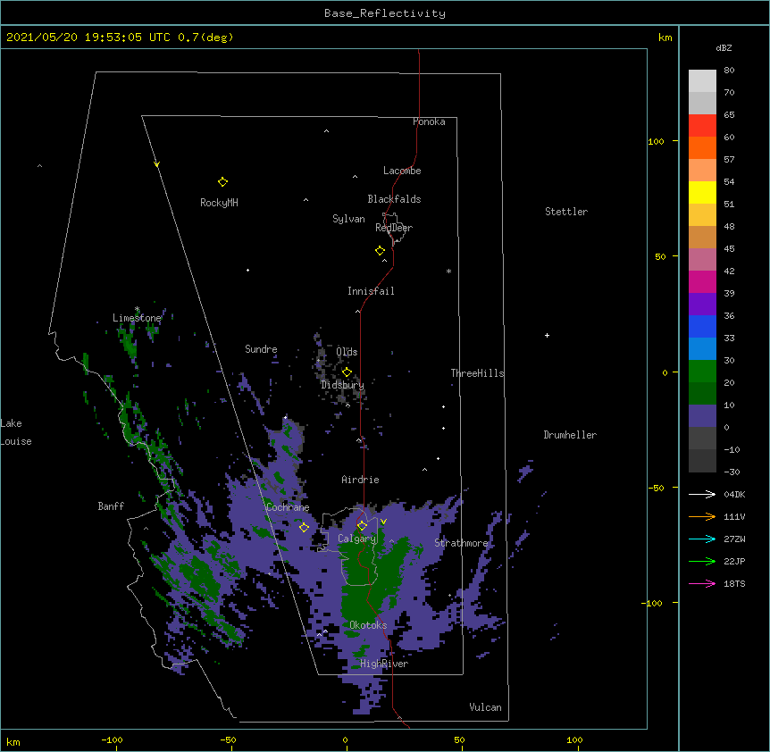
Task: Click the yellow station marker south of RedDeer
Action: 381,251
